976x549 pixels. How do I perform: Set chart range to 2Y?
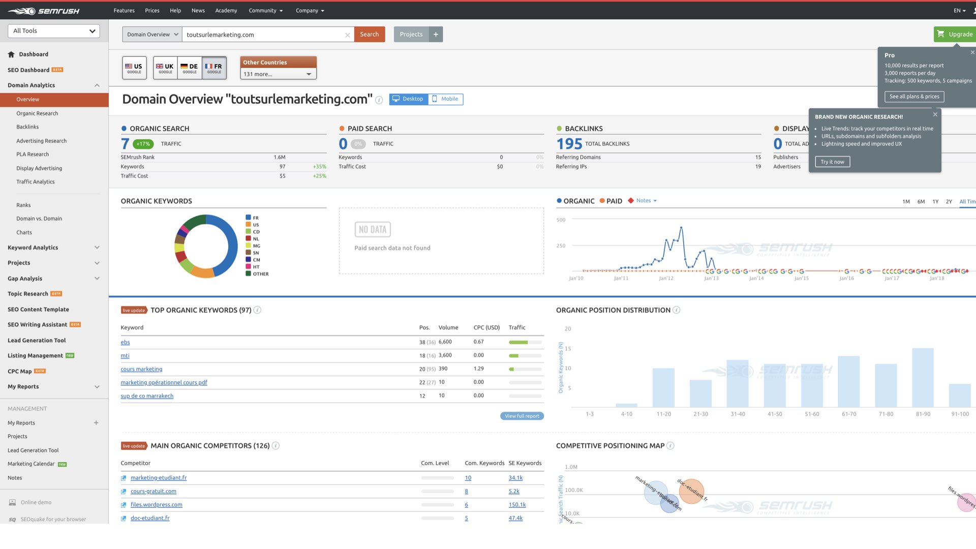[949, 202]
